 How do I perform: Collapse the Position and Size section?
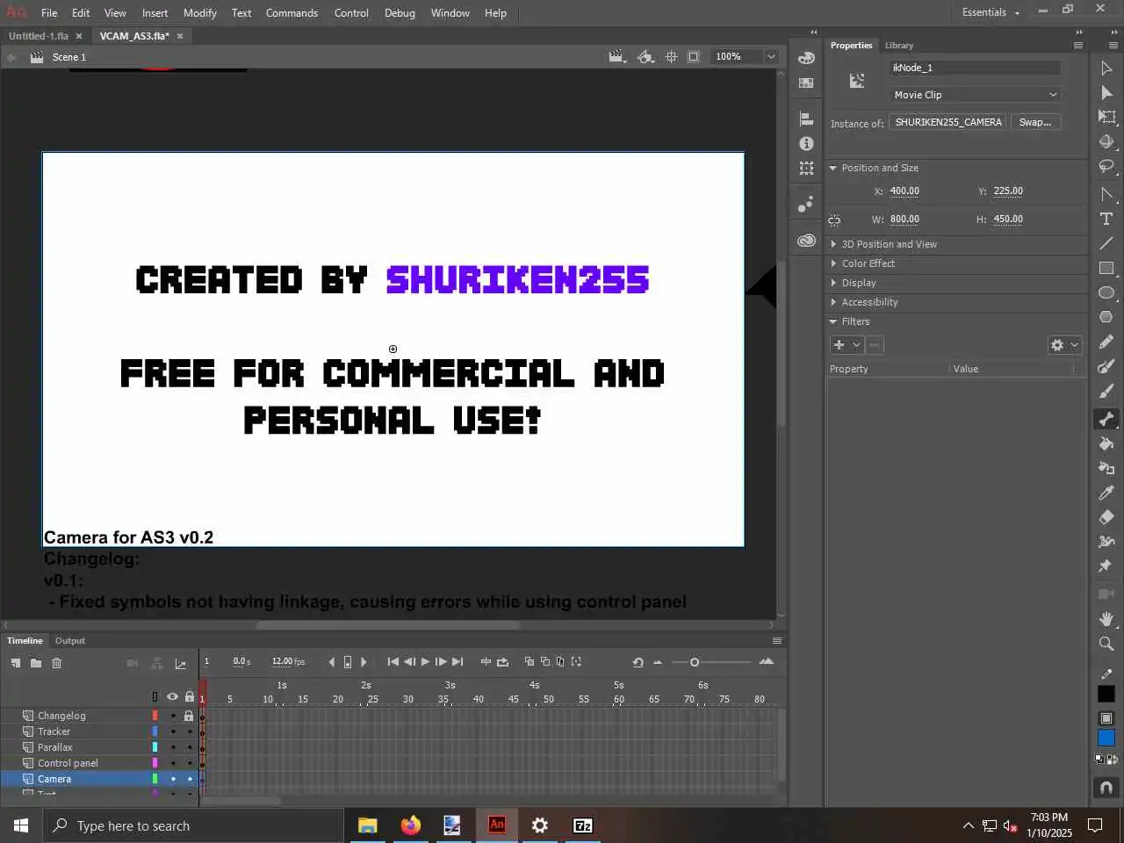pos(832,168)
